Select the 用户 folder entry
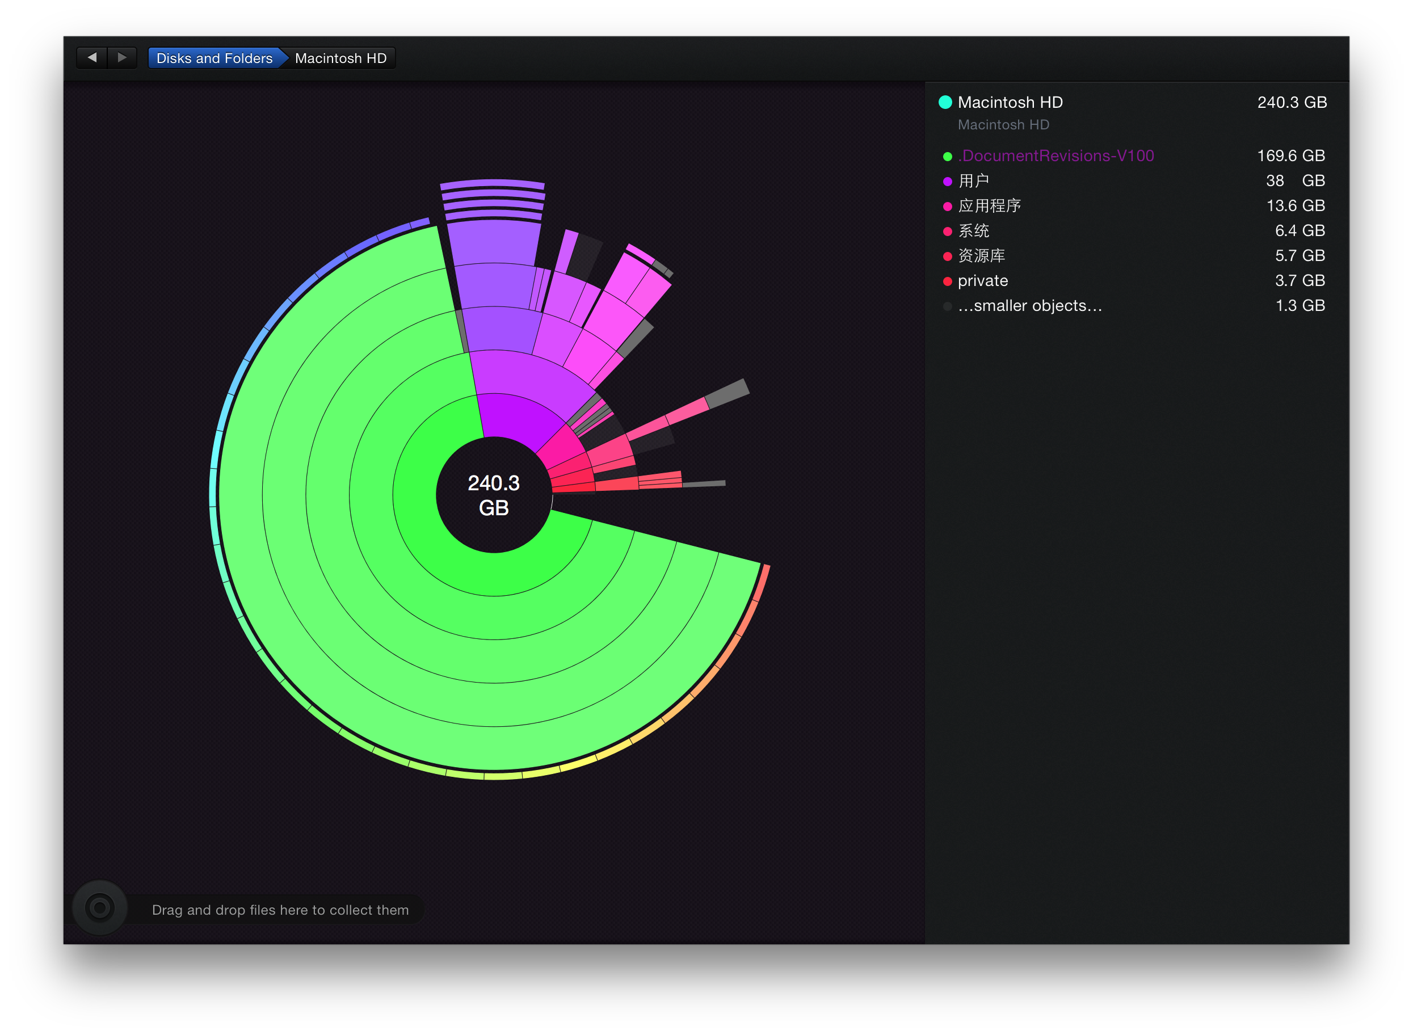 coord(974,180)
